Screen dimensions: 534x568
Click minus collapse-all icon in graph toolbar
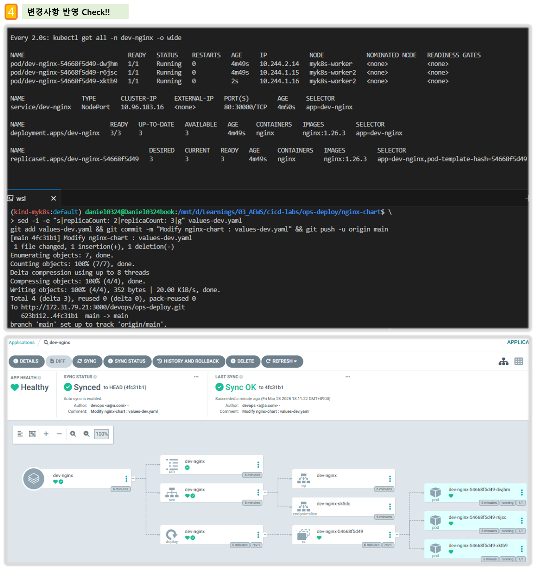click(x=59, y=434)
